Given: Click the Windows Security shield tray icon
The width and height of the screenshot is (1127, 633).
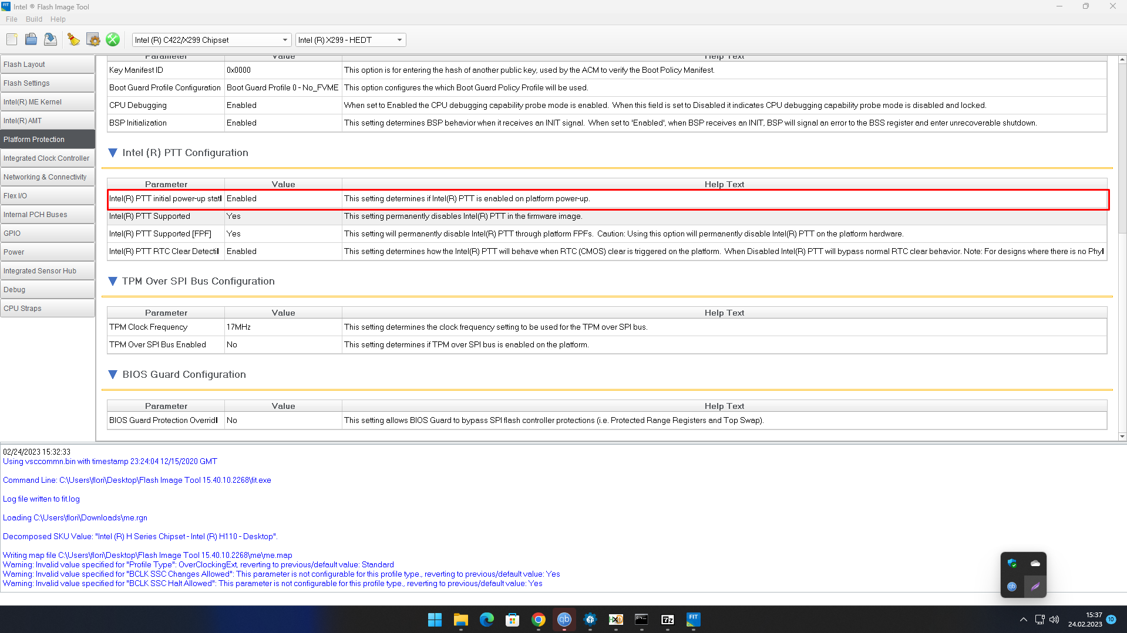Looking at the screenshot, I should pos(1012,563).
